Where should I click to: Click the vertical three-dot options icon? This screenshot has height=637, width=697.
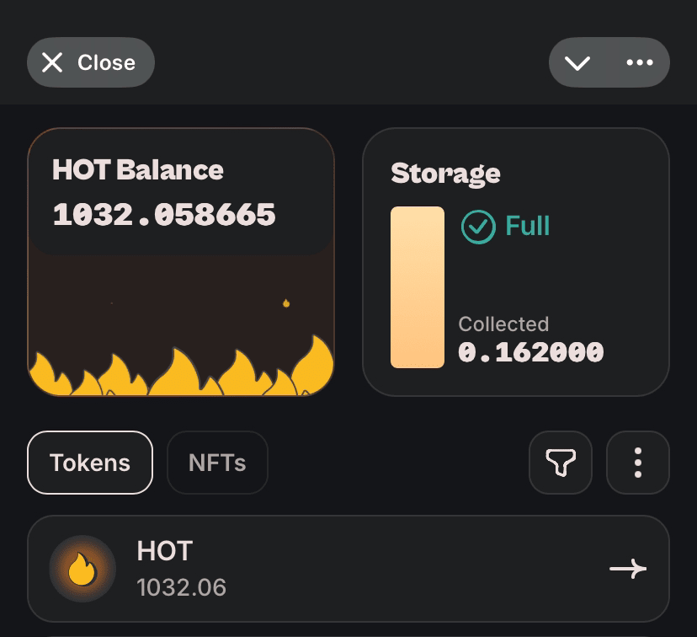tap(638, 463)
